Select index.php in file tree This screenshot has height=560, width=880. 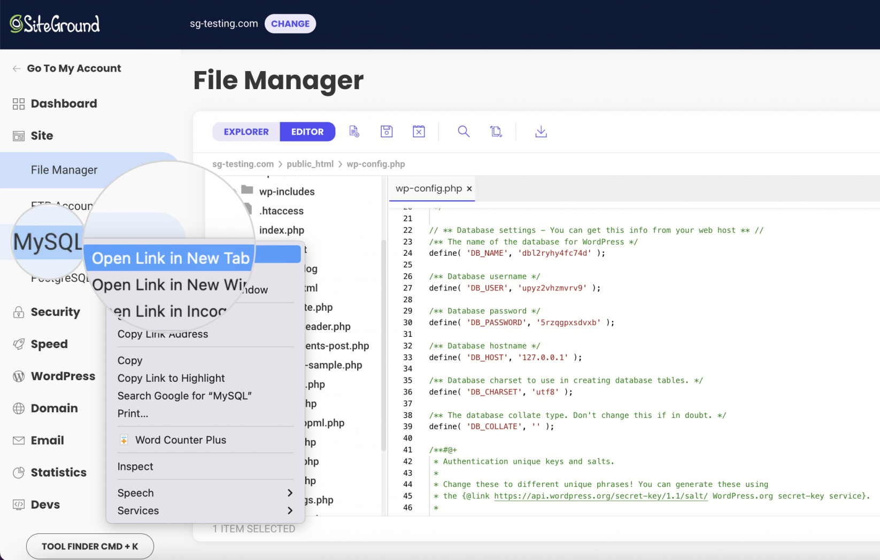click(282, 230)
